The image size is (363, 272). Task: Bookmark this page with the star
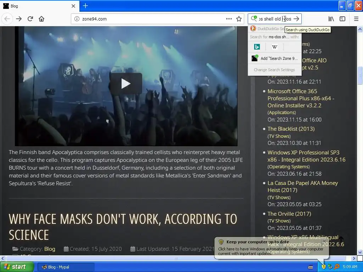[x=239, y=19]
